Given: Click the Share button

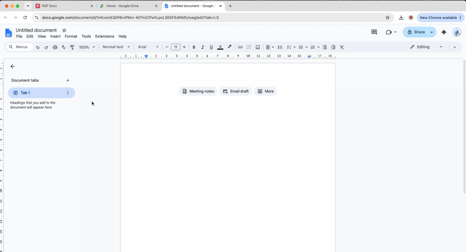Looking at the screenshot, I should tap(416, 32).
